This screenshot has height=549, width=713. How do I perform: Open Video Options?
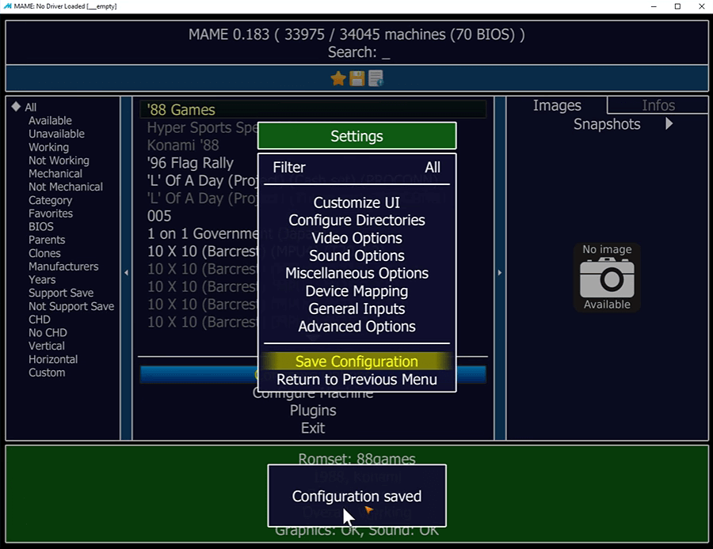pos(356,238)
